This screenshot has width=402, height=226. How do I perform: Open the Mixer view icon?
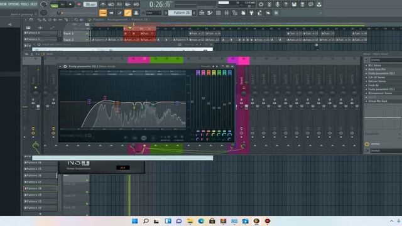point(227,13)
